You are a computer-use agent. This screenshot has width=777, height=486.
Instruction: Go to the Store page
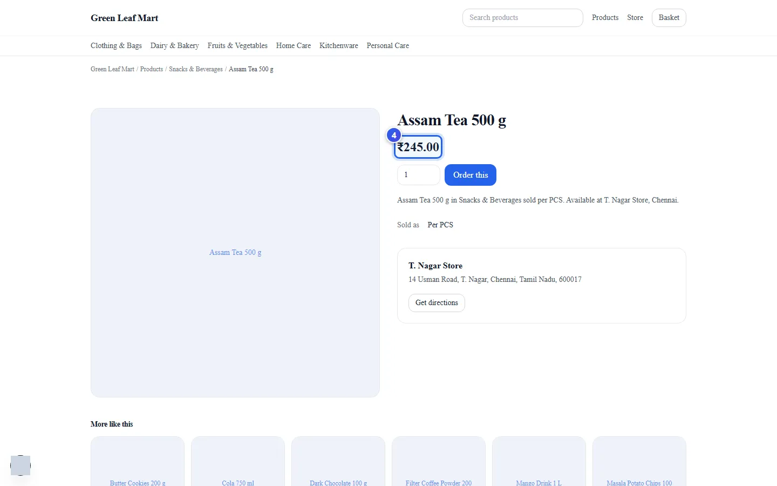tap(635, 18)
